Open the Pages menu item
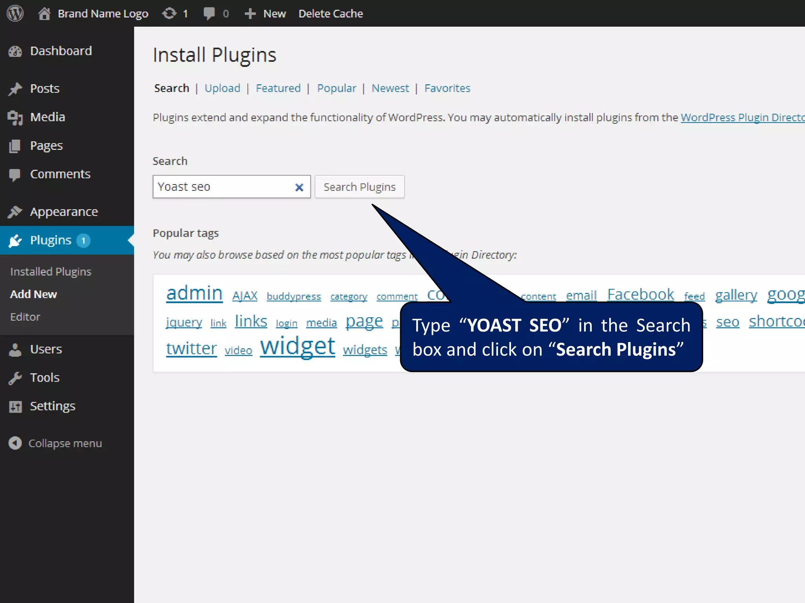This screenshot has width=805, height=603. tap(46, 146)
